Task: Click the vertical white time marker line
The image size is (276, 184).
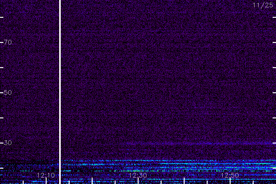Action: [x=60, y=92]
